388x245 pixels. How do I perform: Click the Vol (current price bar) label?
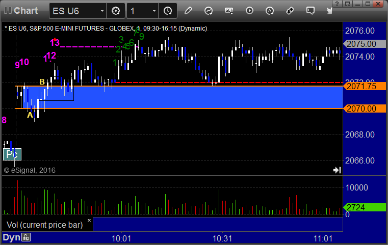coord(44,225)
